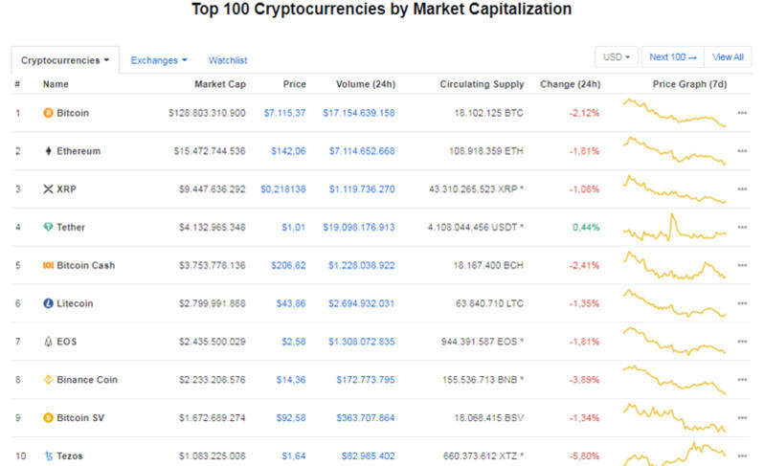Click the Bitcoin 7d price graph
Screen dimensions: 764x466
[674, 114]
